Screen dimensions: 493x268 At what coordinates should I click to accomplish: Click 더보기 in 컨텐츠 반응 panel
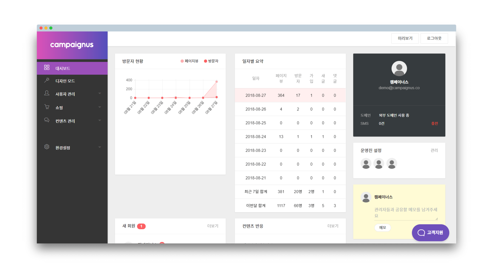click(x=333, y=226)
